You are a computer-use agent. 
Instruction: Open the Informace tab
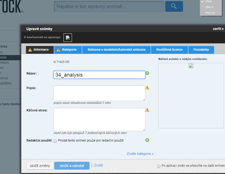(40, 50)
